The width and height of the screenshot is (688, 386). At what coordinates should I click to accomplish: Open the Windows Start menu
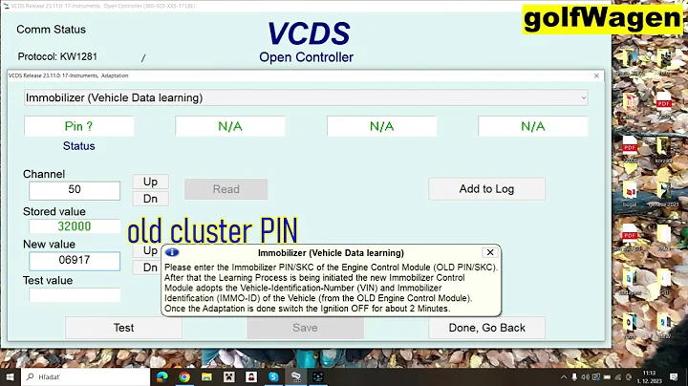(x=11, y=376)
